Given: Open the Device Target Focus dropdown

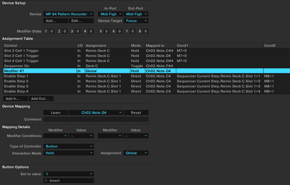Looking at the screenshot, I should tap(136, 21).
